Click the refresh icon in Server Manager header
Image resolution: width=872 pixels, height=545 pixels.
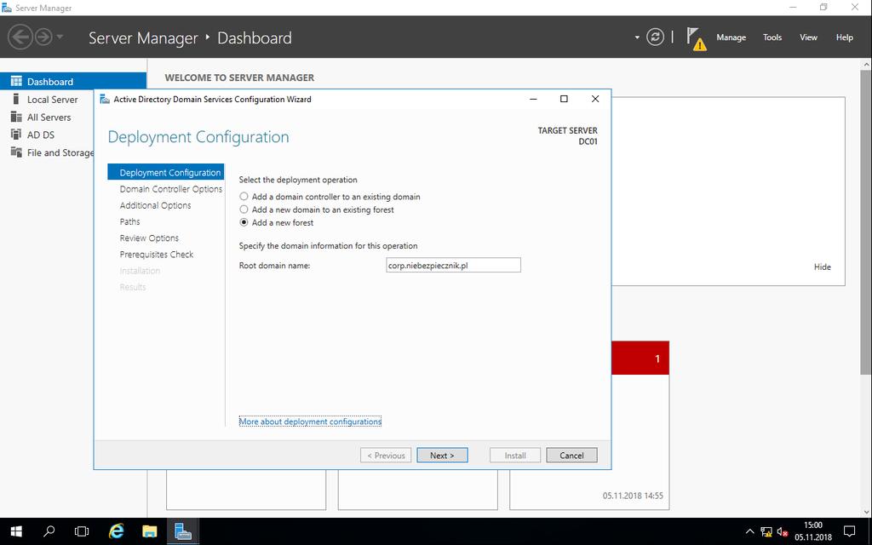(655, 37)
